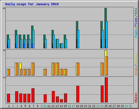Click the y-axis maximum "9" of top chart
Viewport: 139px width, 109px height.
click(4, 8)
